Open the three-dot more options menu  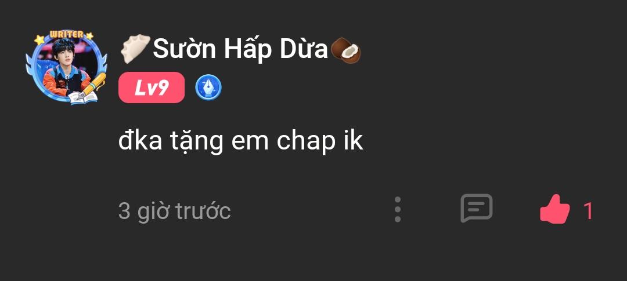398,209
